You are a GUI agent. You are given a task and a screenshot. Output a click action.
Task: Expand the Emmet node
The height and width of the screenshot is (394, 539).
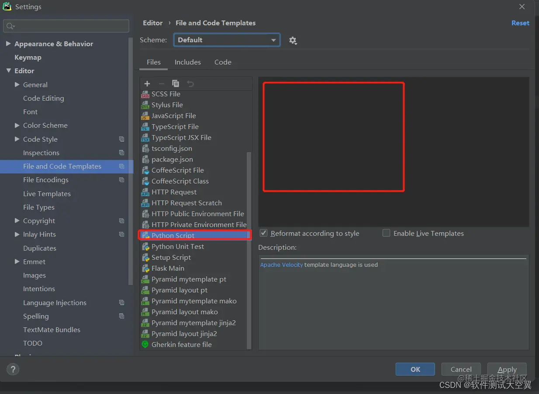point(17,262)
